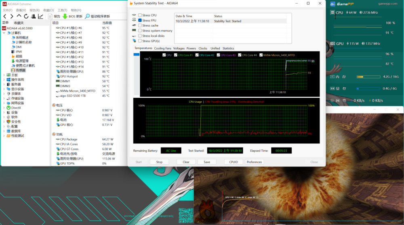Expand the 网络设备 tree node
This screenshot has width=404, height=225.
(4, 103)
